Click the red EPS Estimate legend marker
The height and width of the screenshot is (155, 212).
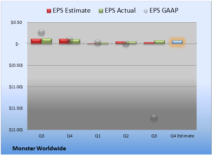[x=49, y=11]
